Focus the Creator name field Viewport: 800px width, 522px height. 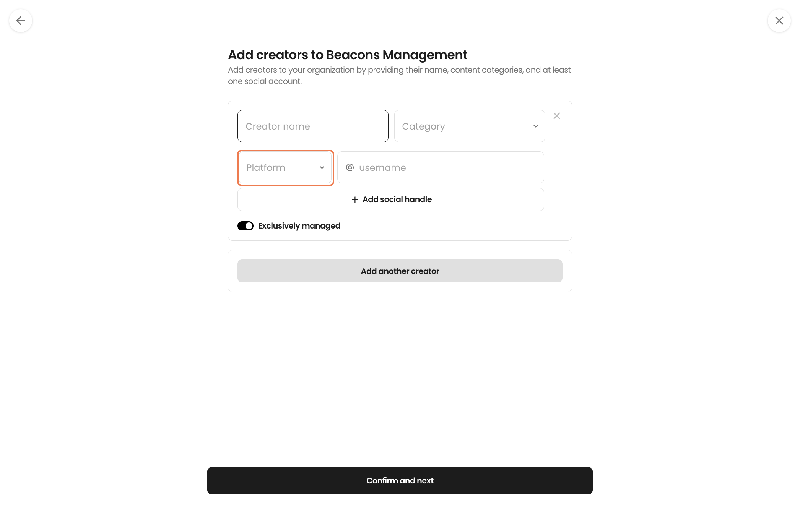pyautogui.click(x=313, y=126)
